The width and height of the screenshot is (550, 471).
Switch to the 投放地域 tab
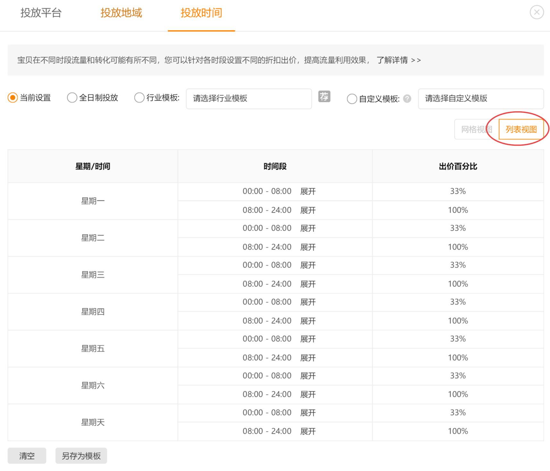tap(121, 13)
